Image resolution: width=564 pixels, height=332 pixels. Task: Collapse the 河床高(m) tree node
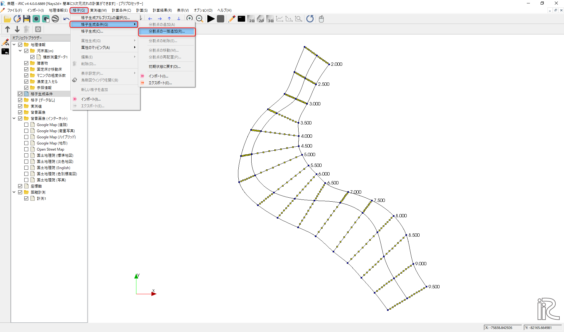20,51
